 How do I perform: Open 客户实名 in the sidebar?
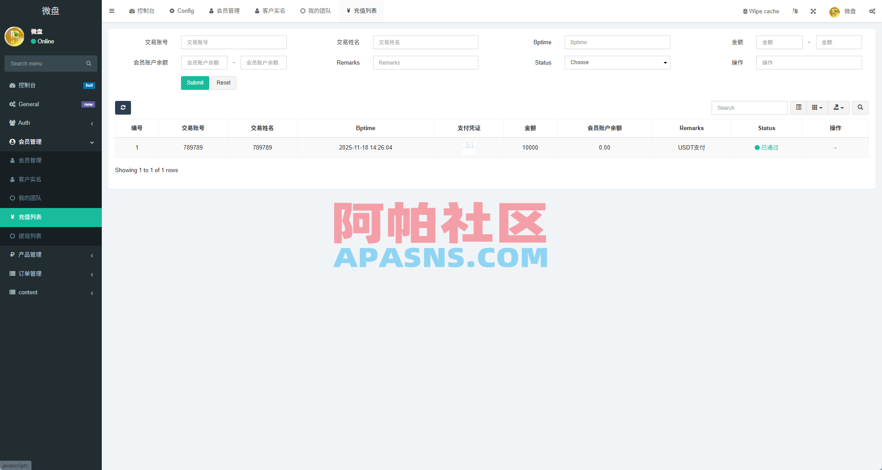pos(51,179)
